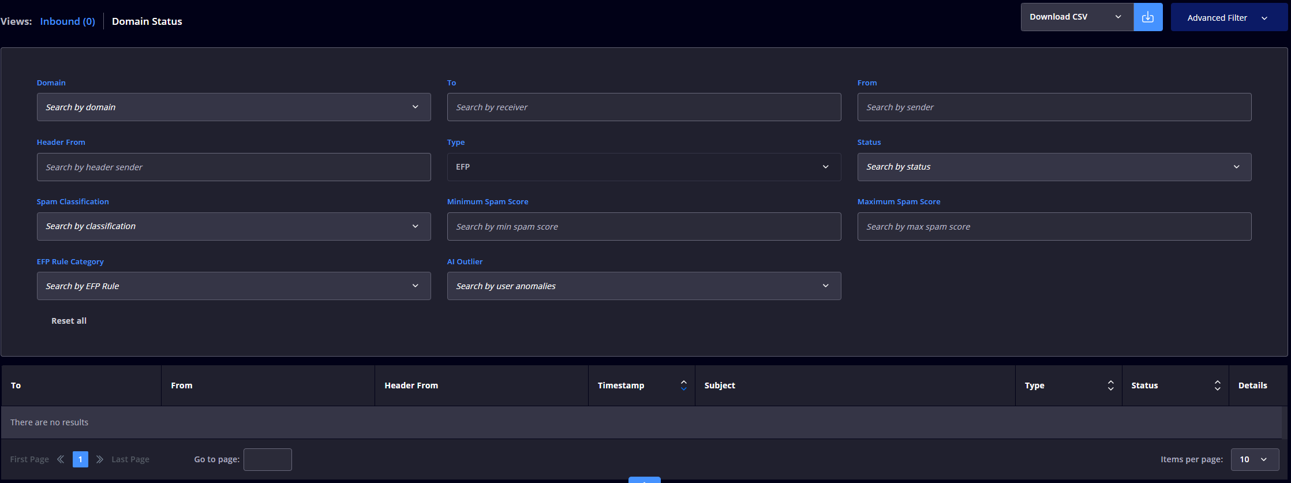Select page 1 in pagination
Screen dimensions: 1291x483
pos(80,459)
